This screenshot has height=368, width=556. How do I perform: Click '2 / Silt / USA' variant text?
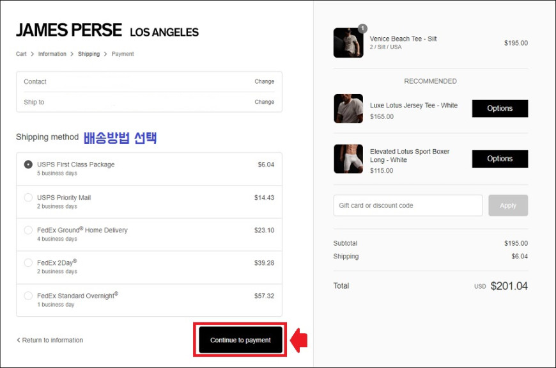point(386,47)
